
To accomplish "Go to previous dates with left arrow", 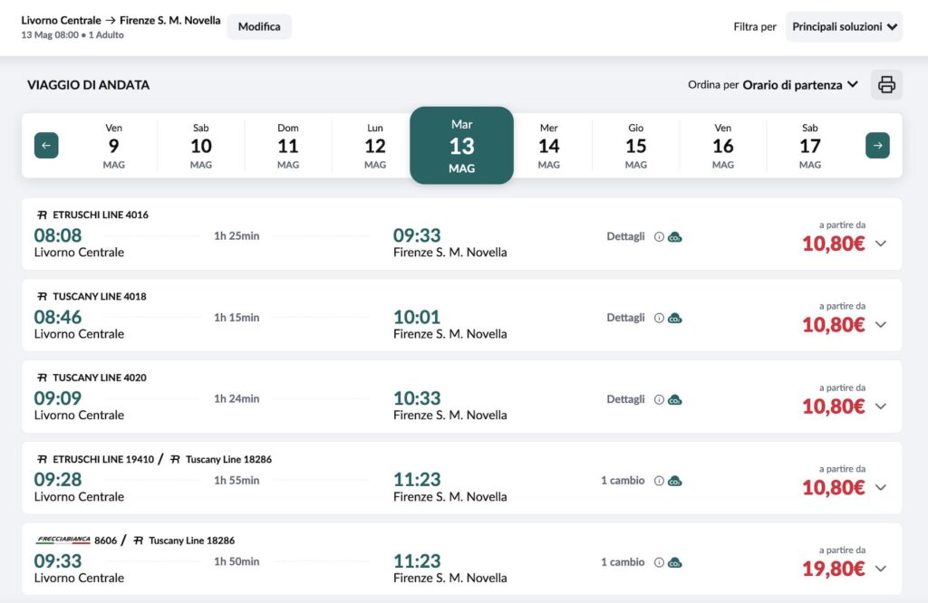I will 46,146.
